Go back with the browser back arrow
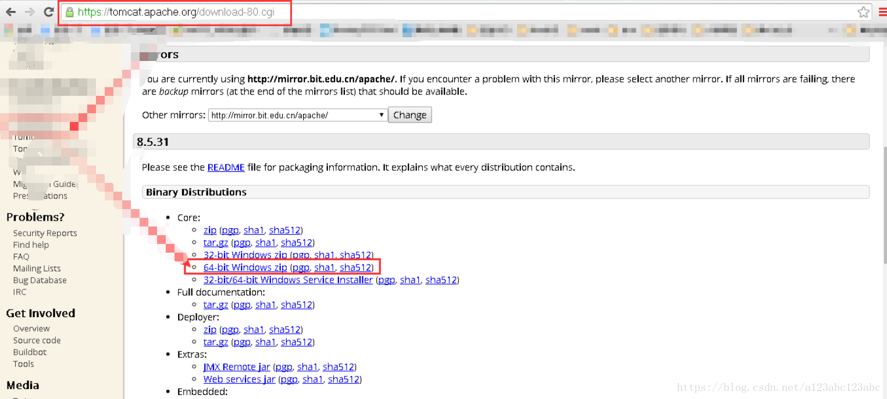This screenshot has width=887, height=399. pos(10,12)
